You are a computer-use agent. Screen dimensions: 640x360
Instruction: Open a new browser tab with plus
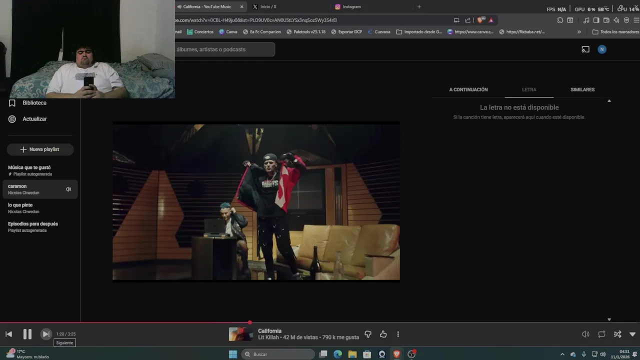click(419, 6)
